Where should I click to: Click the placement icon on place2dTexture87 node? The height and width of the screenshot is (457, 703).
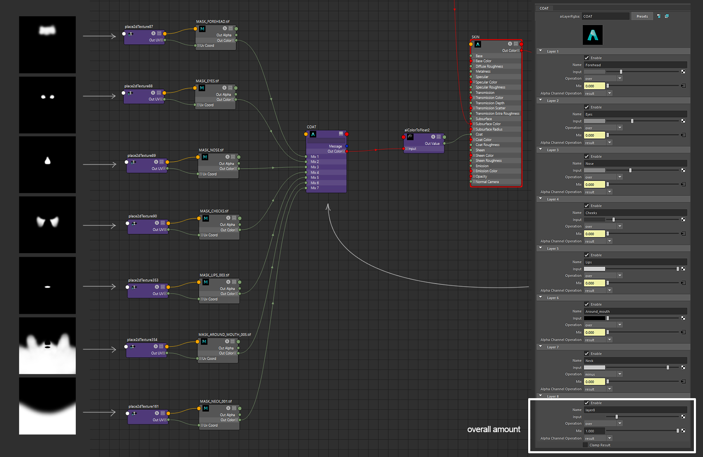[x=130, y=34]
